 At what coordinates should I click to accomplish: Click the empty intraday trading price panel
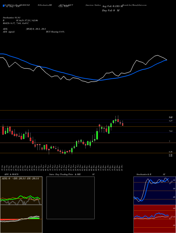[x=70, y=198]
